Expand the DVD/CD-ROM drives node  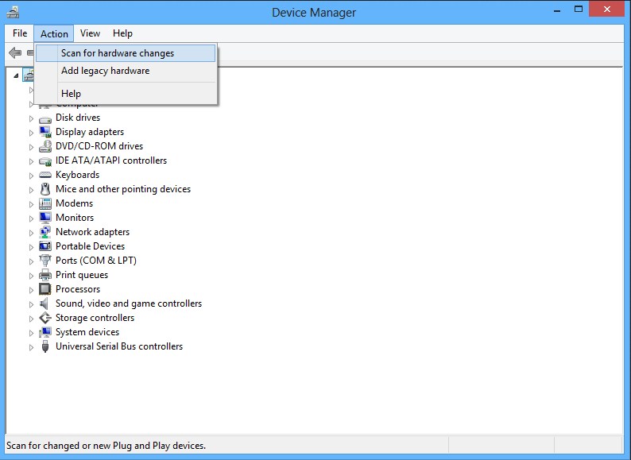[x=31, y=147]
